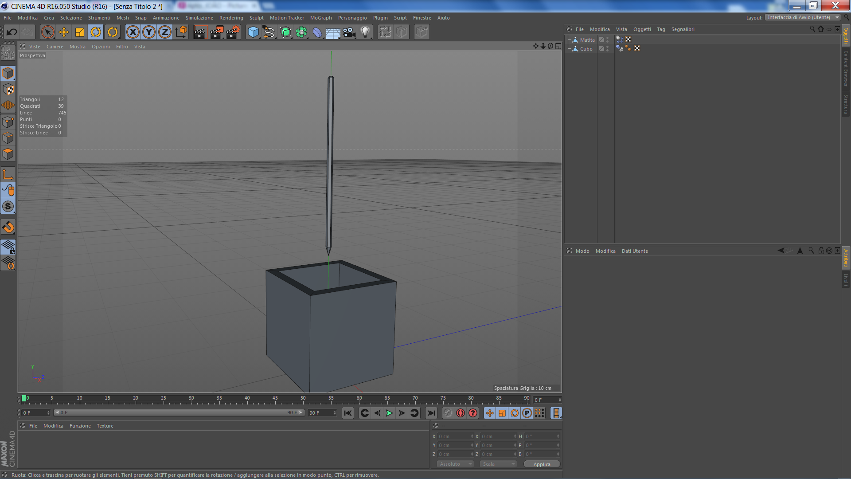The height and width of the screenshot is (479, 851).
Task: Open the Scala dropdown
Action: point(498,464)
